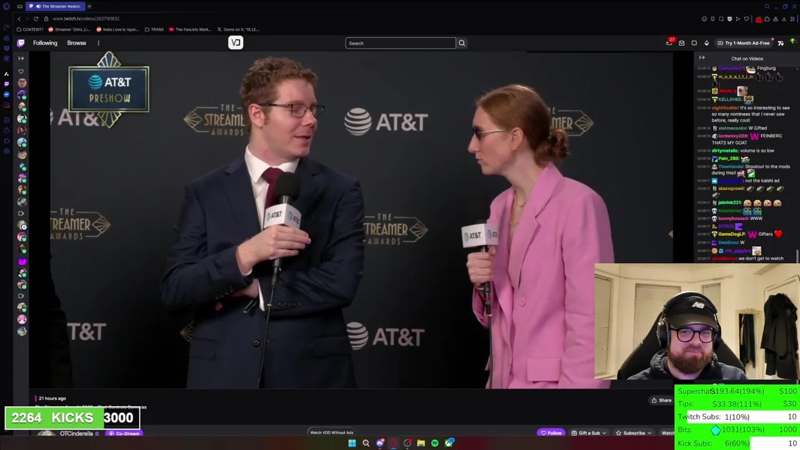Click the red extension icon in toolbar
The width and height of the screenshot is (800, 450).
click(759, 19)
